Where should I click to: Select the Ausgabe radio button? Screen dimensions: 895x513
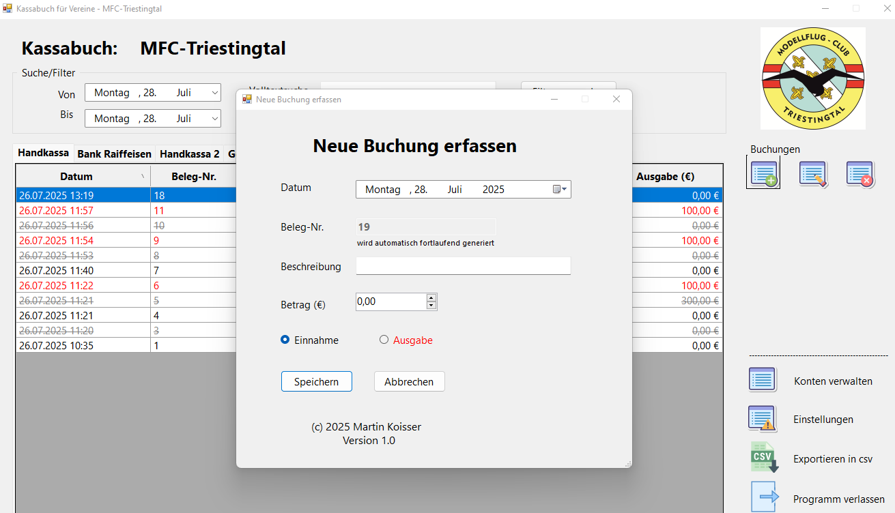coord(384,340)
